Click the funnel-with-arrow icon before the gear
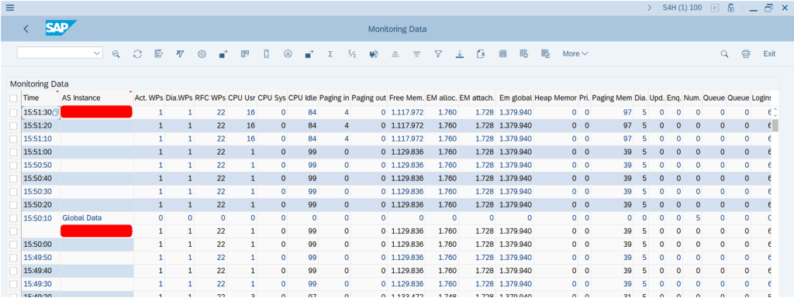 [x=180, y=53]
